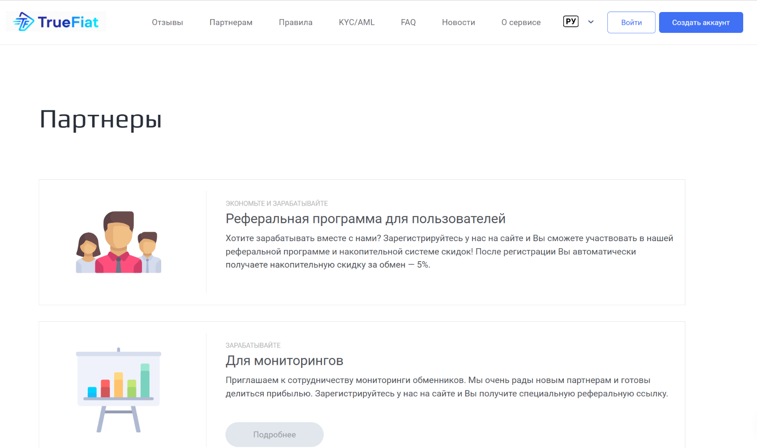Viewport: 757px width, 448px height.
Task: Click the bar chart easel illustration
Action: (x=118, y=390)
